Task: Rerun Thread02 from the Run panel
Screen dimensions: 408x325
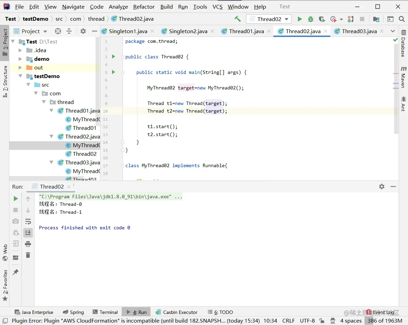Action: click(x=16, y=199)
